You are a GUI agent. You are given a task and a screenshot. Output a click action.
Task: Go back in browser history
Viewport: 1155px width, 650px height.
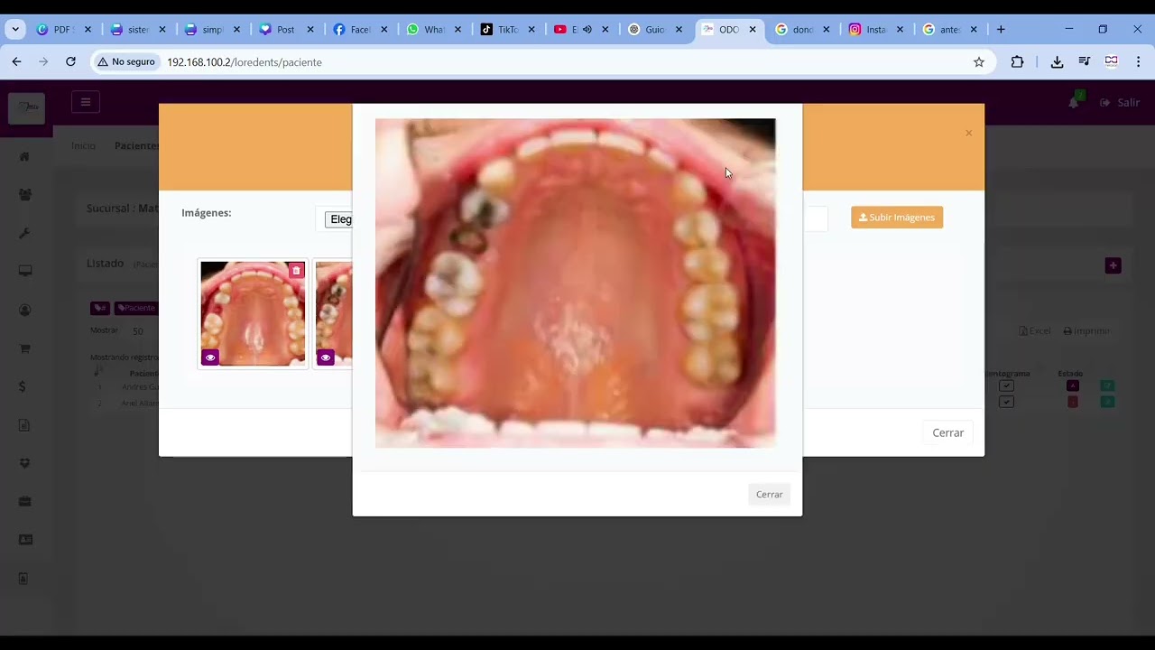coord(16,62)
